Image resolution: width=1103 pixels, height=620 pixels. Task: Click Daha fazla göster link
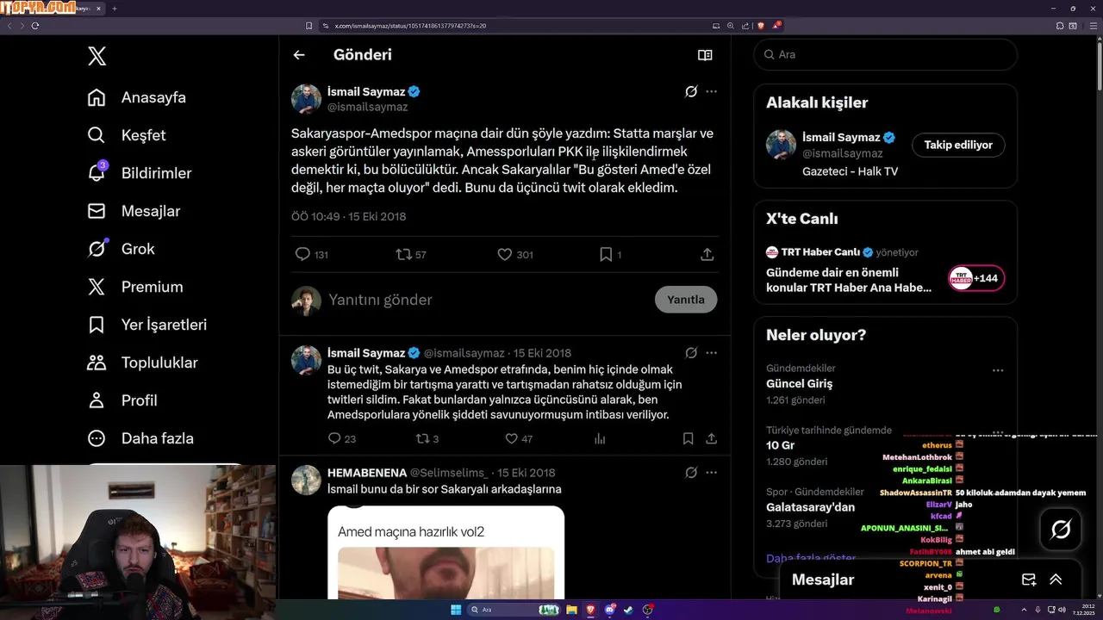(x=811, y=558)
